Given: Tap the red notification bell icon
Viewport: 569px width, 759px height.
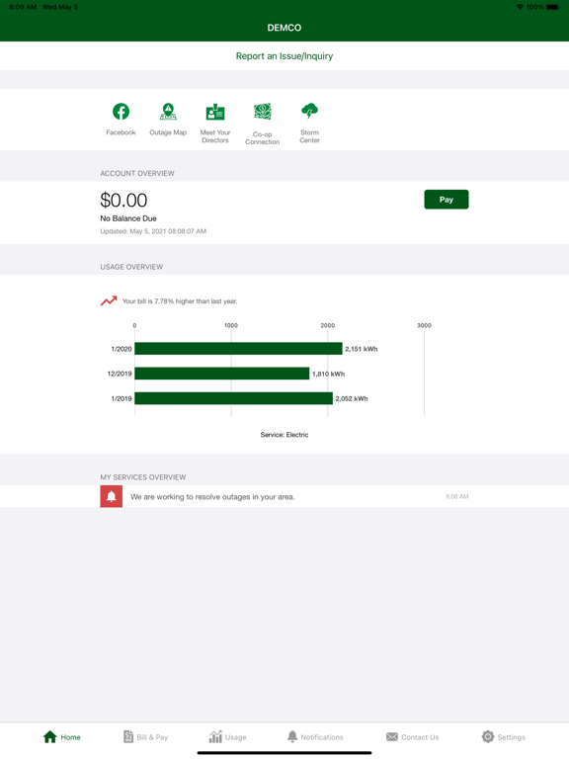Looking at the screenshot, I should tap(112, 497).
